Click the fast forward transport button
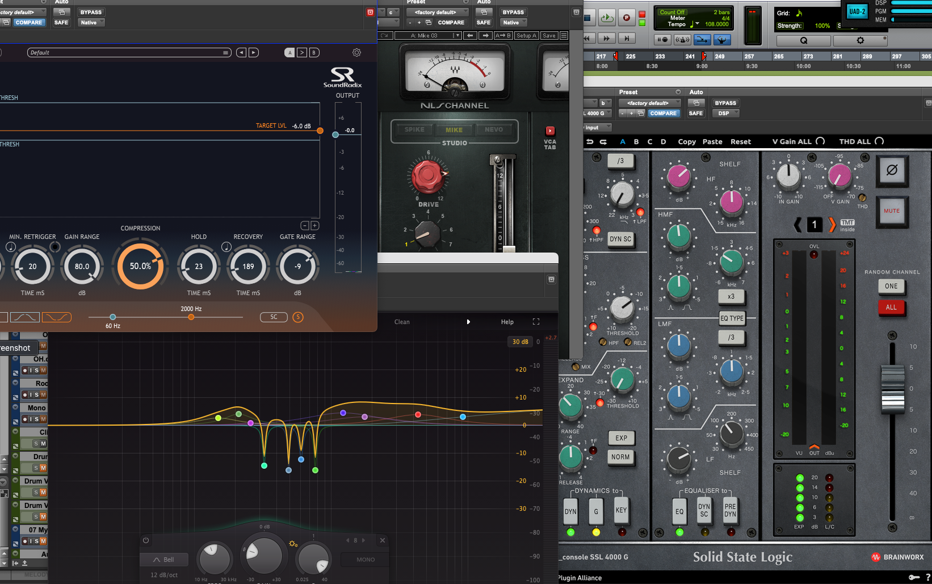The width and height of the screenshot is (932, 584). coord(607,39)
